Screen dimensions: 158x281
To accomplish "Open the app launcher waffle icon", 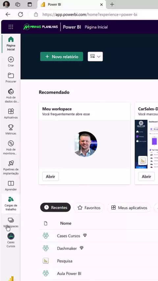I will click(x=11, y=27).
